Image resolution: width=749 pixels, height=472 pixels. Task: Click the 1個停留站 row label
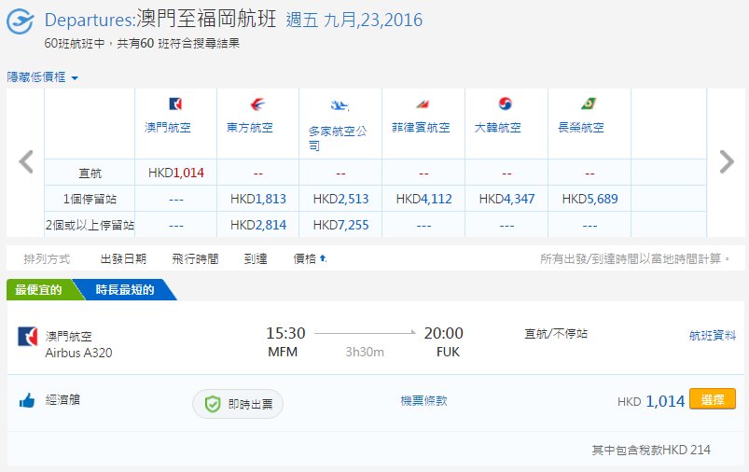pyautogui.click(x=90, y=199)
